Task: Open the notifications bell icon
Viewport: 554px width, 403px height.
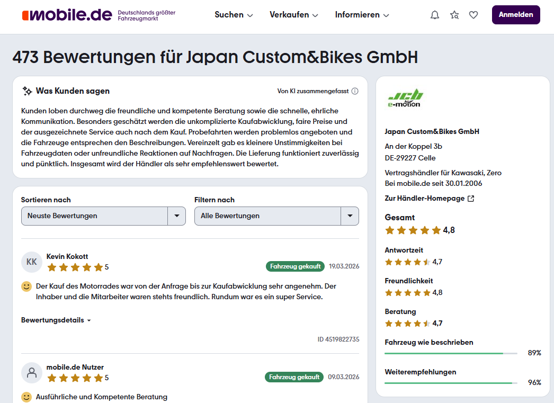Action: tap(435, 15)
